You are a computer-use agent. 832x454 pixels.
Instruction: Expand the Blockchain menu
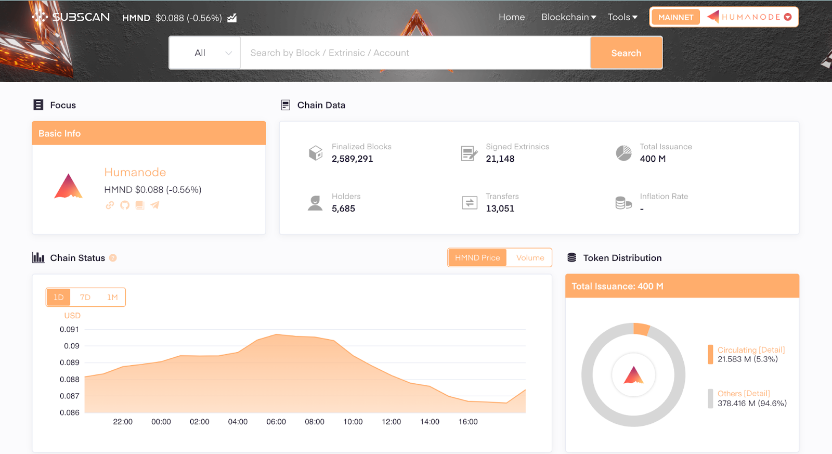(x=568, y=17)
